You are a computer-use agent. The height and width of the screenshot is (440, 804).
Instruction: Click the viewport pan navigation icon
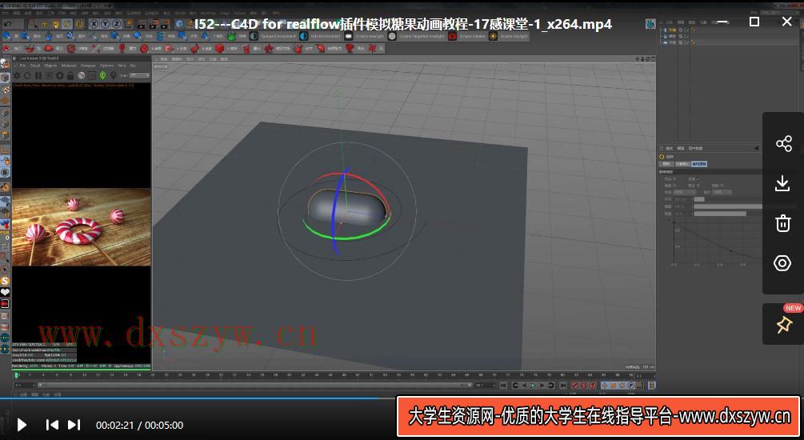click(x=638, y=59)
